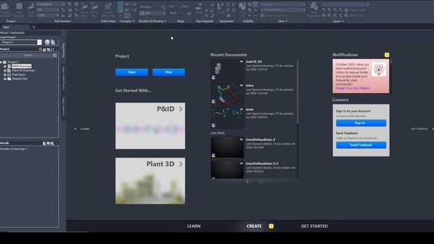Open the aula10_3d recent document thumbnail
This screenshot has width=434, height=244.
coord(227,70)
